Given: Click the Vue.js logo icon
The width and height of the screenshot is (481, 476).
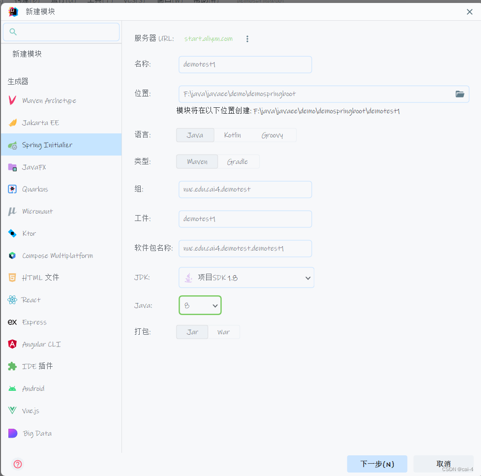Looking at the screenshot, I should pos(12,410).
